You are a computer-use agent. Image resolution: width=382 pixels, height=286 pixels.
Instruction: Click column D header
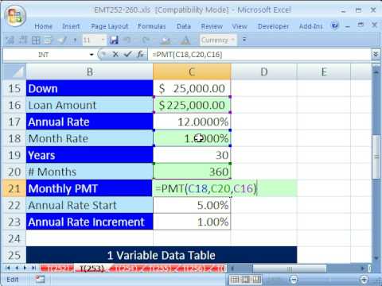(263, 71)
